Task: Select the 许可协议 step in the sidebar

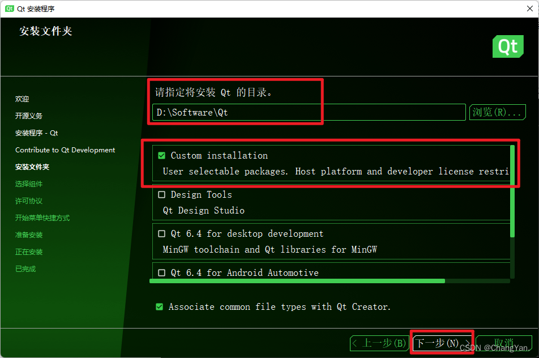Action: pyautogui.click(x=29, y=201)
